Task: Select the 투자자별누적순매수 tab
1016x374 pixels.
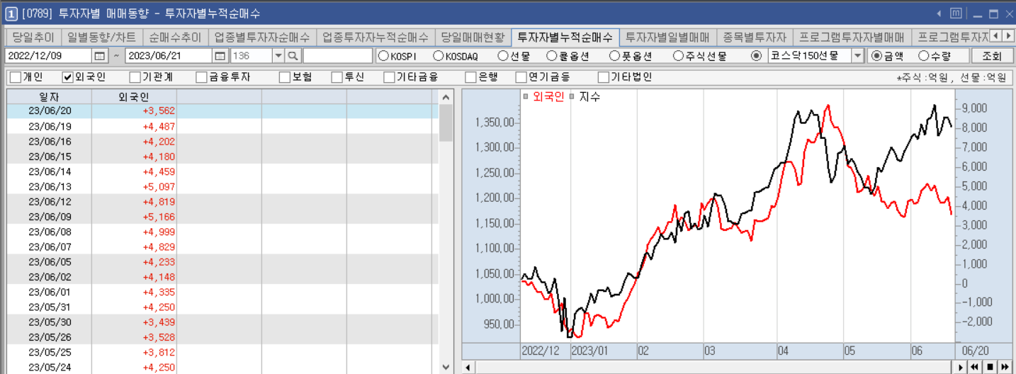Action: tap(565, 37)
